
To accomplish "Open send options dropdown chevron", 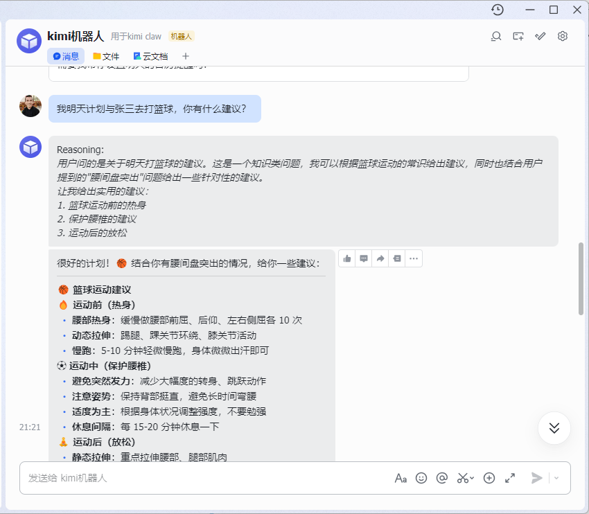I will [556, 478].
